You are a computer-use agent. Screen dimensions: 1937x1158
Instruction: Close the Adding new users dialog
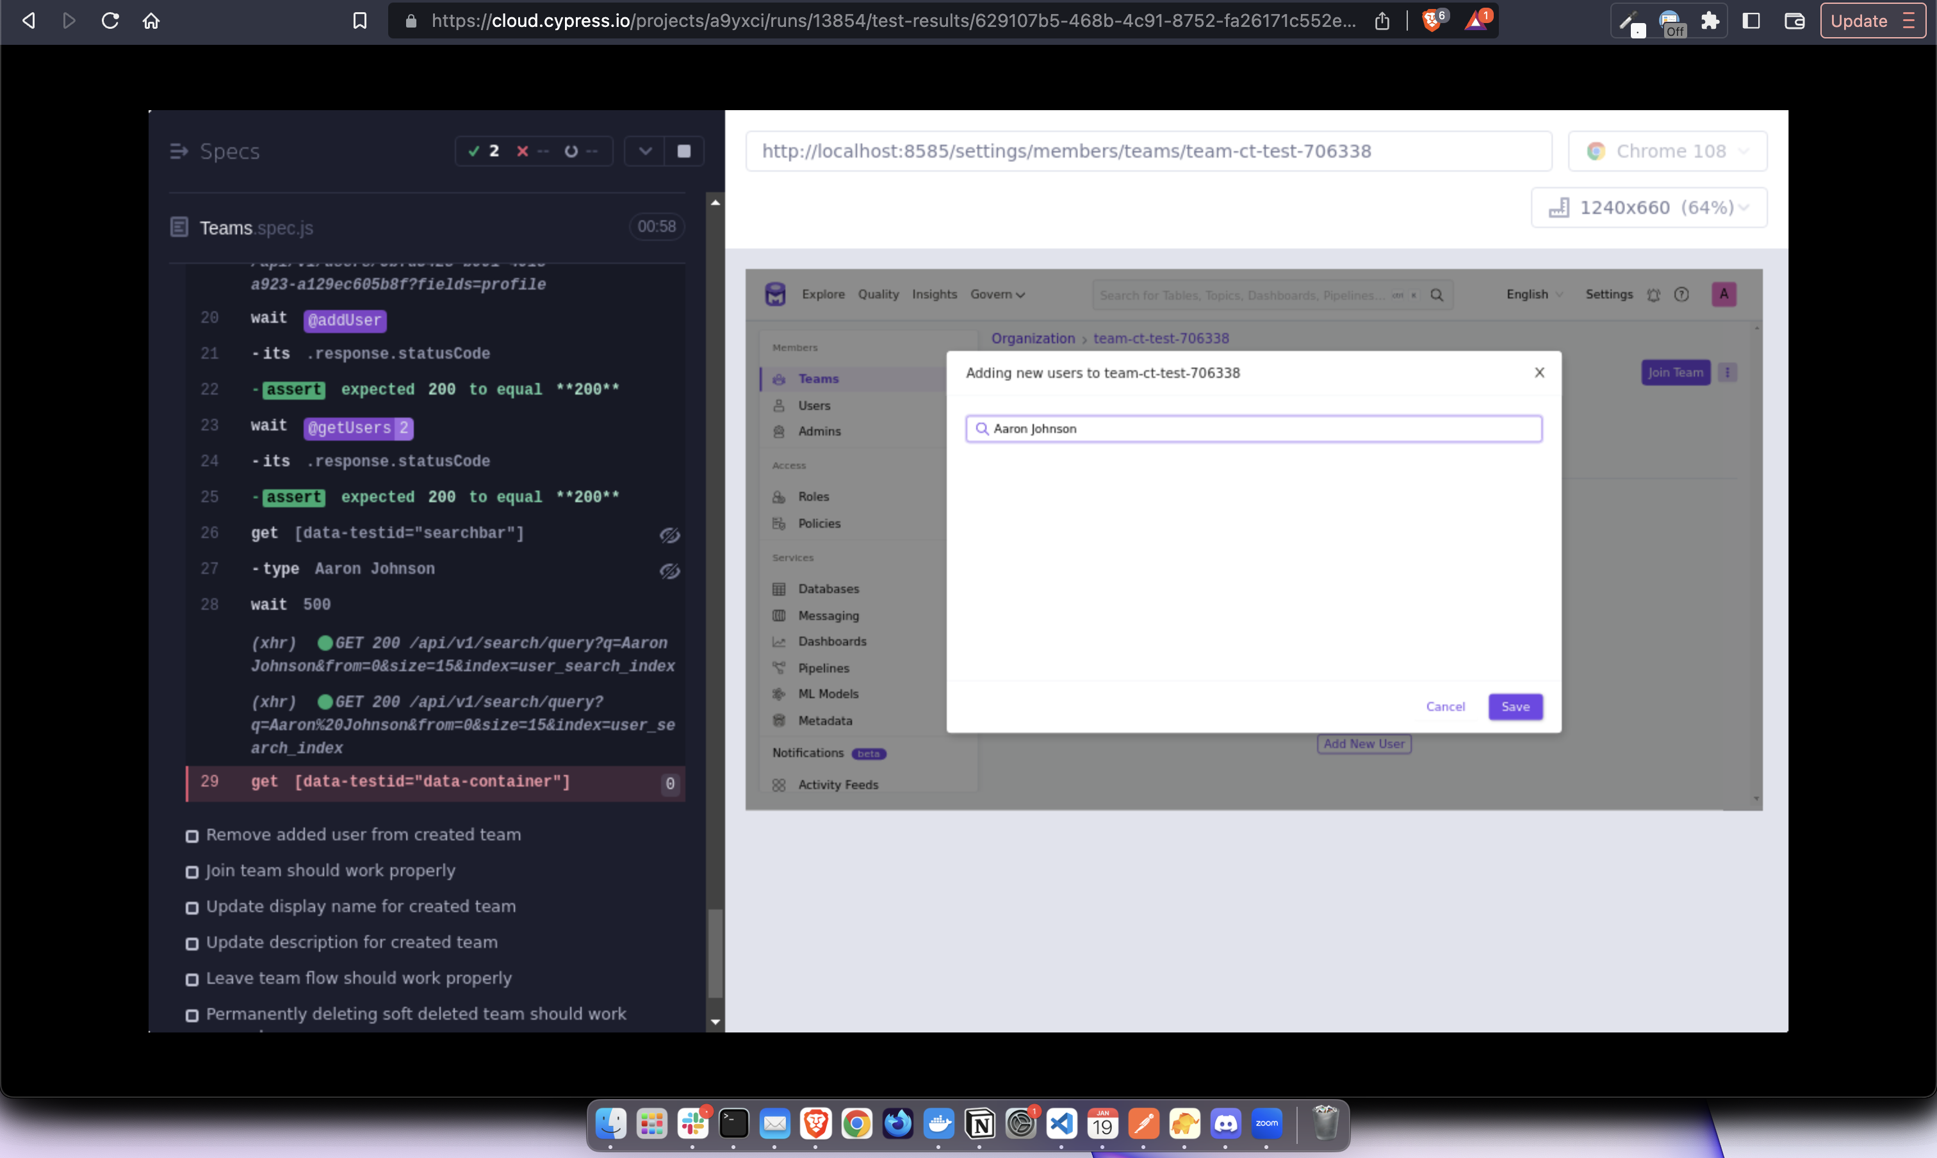click(1539, 372)
